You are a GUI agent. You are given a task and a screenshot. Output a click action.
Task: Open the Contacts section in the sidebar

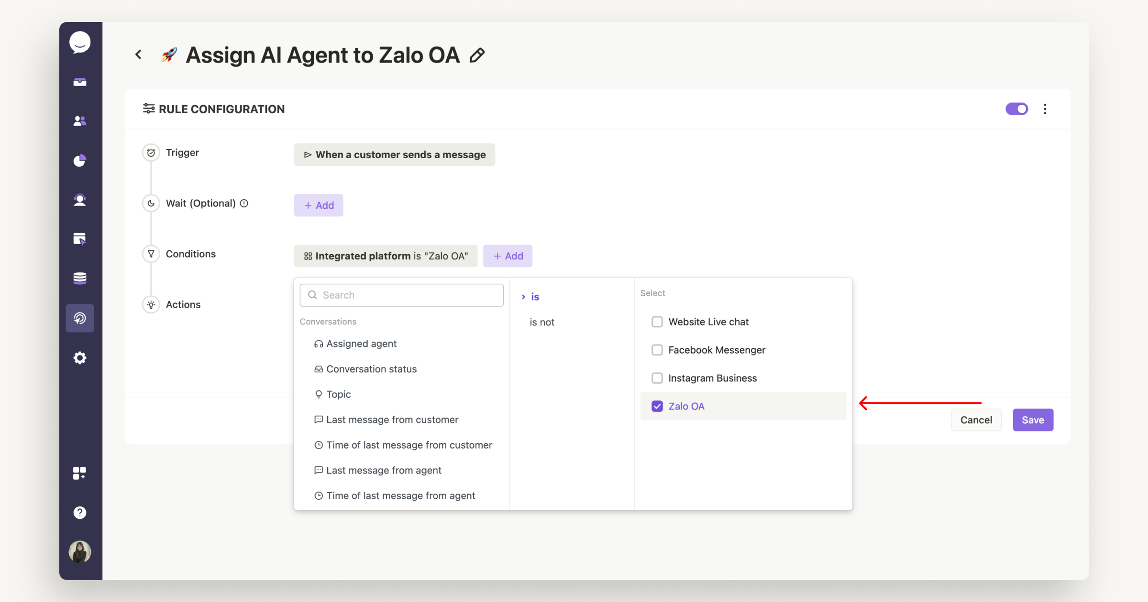click(80, 120)
